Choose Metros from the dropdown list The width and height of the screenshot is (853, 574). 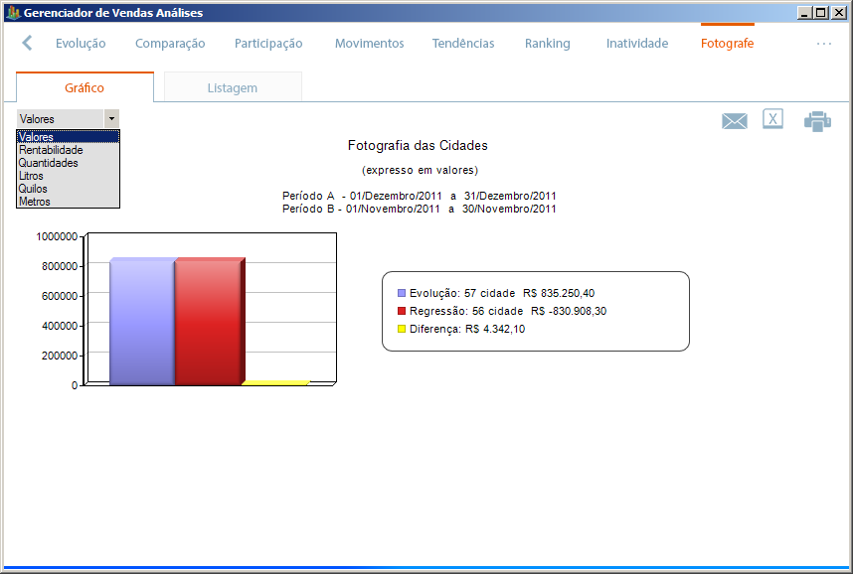(x=34, y=202)
